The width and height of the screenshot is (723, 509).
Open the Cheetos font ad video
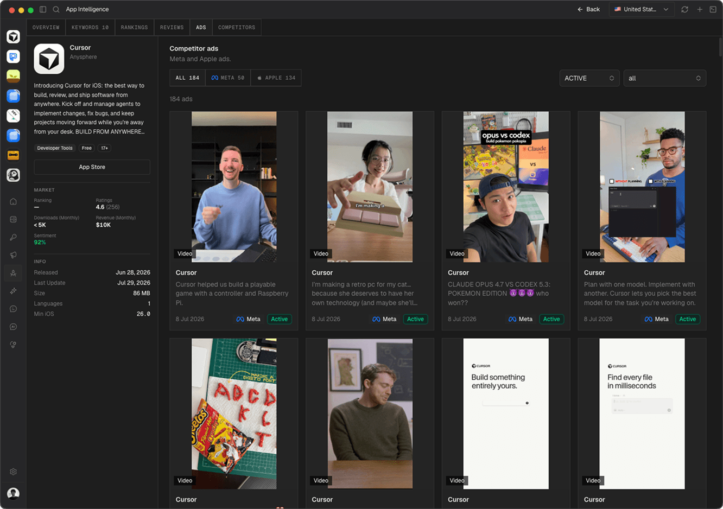234,413
